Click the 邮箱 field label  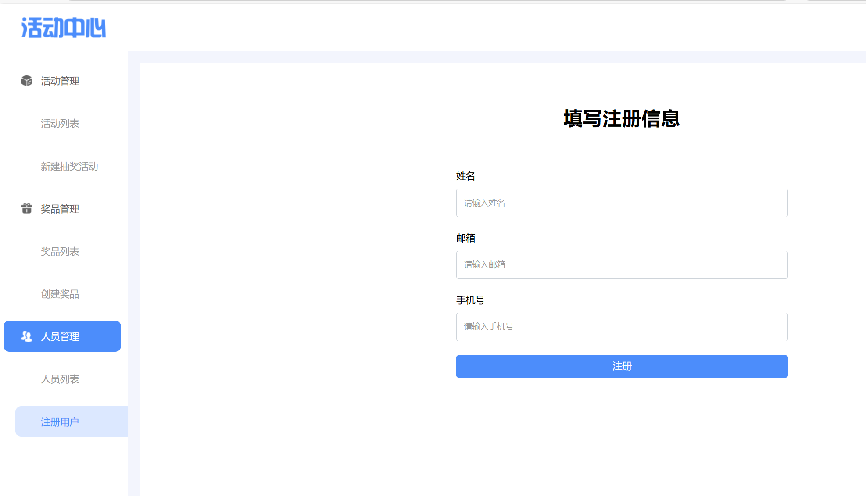coord(465,238)
